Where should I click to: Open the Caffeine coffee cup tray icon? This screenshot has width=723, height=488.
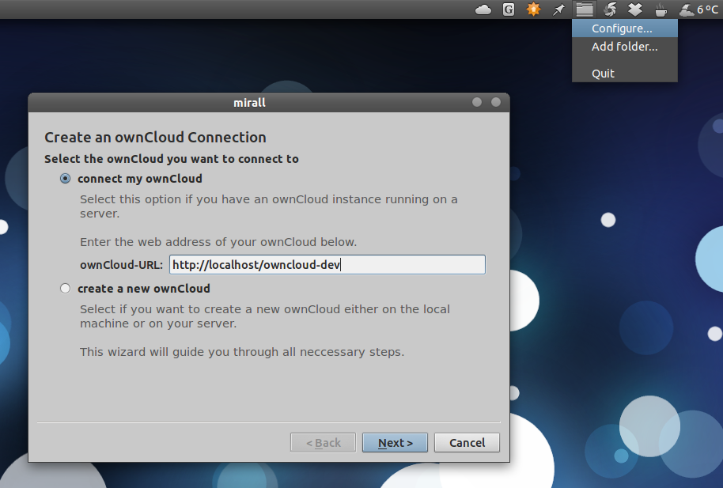tap(660, 9)
